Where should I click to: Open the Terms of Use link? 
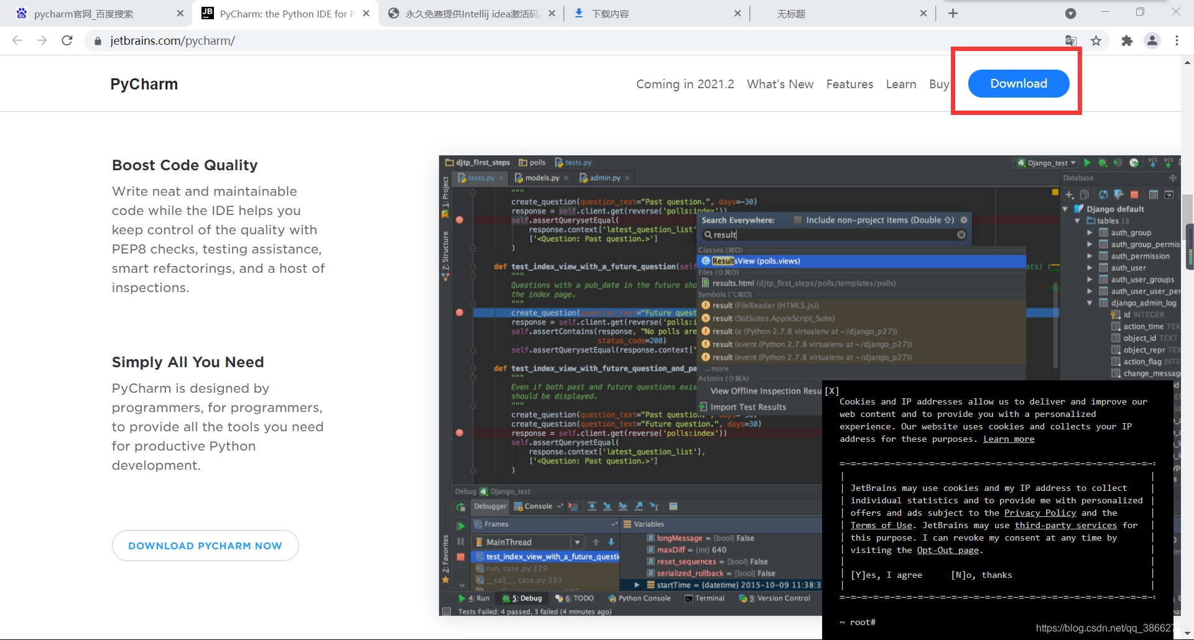(x=881, y=526)
